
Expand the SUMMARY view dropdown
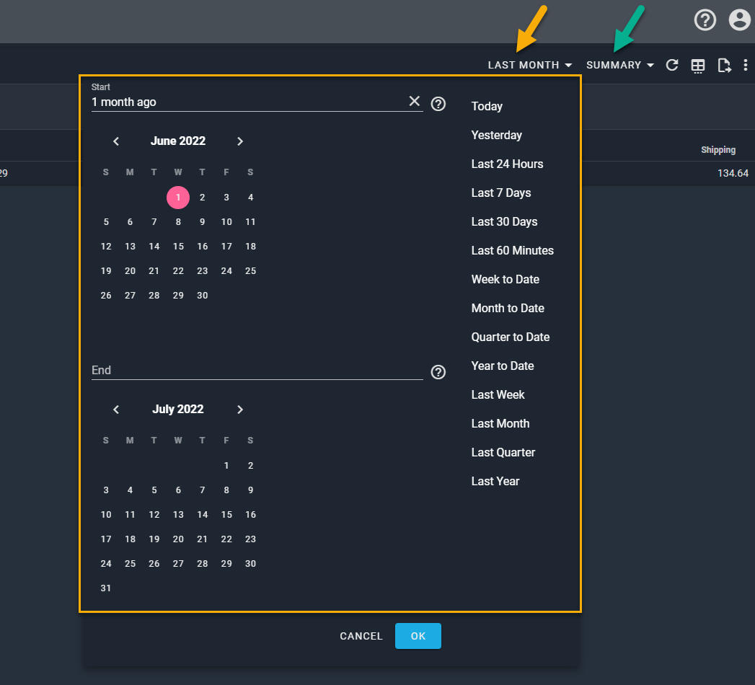[x=620, y=65]
